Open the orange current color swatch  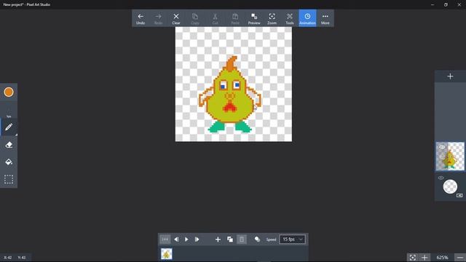click(9, 92)
